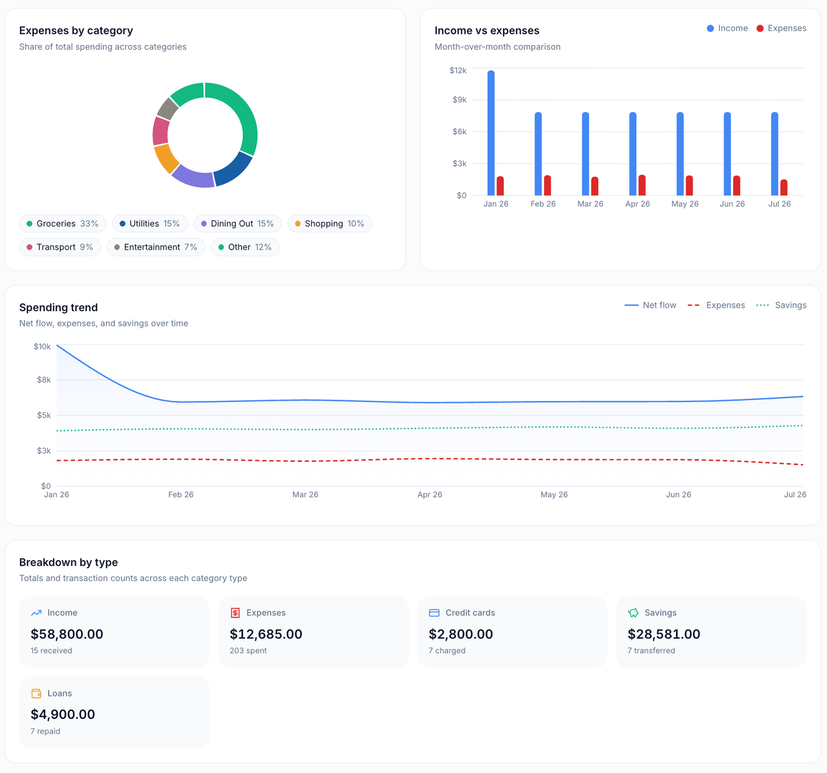827x773 pixels.
Task: Click "Mar 26" on the spending trend axis
Action: tap(305, 494)
